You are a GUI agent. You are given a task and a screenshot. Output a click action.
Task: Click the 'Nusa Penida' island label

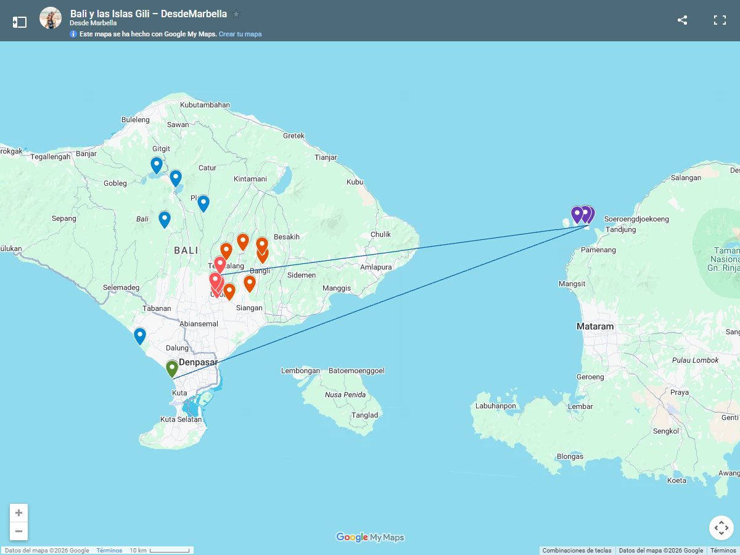point(345,395)
